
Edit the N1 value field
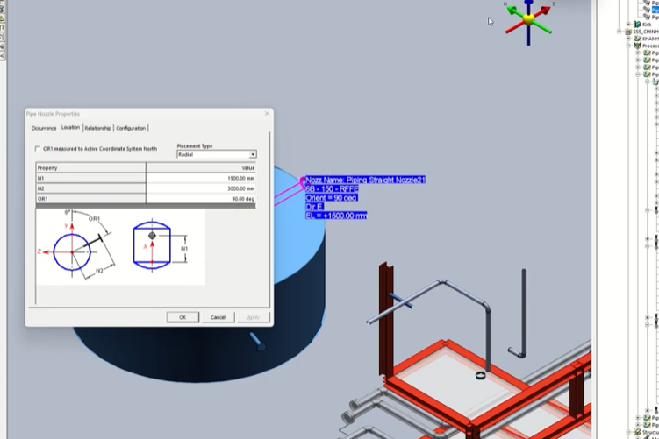point(201,178)
